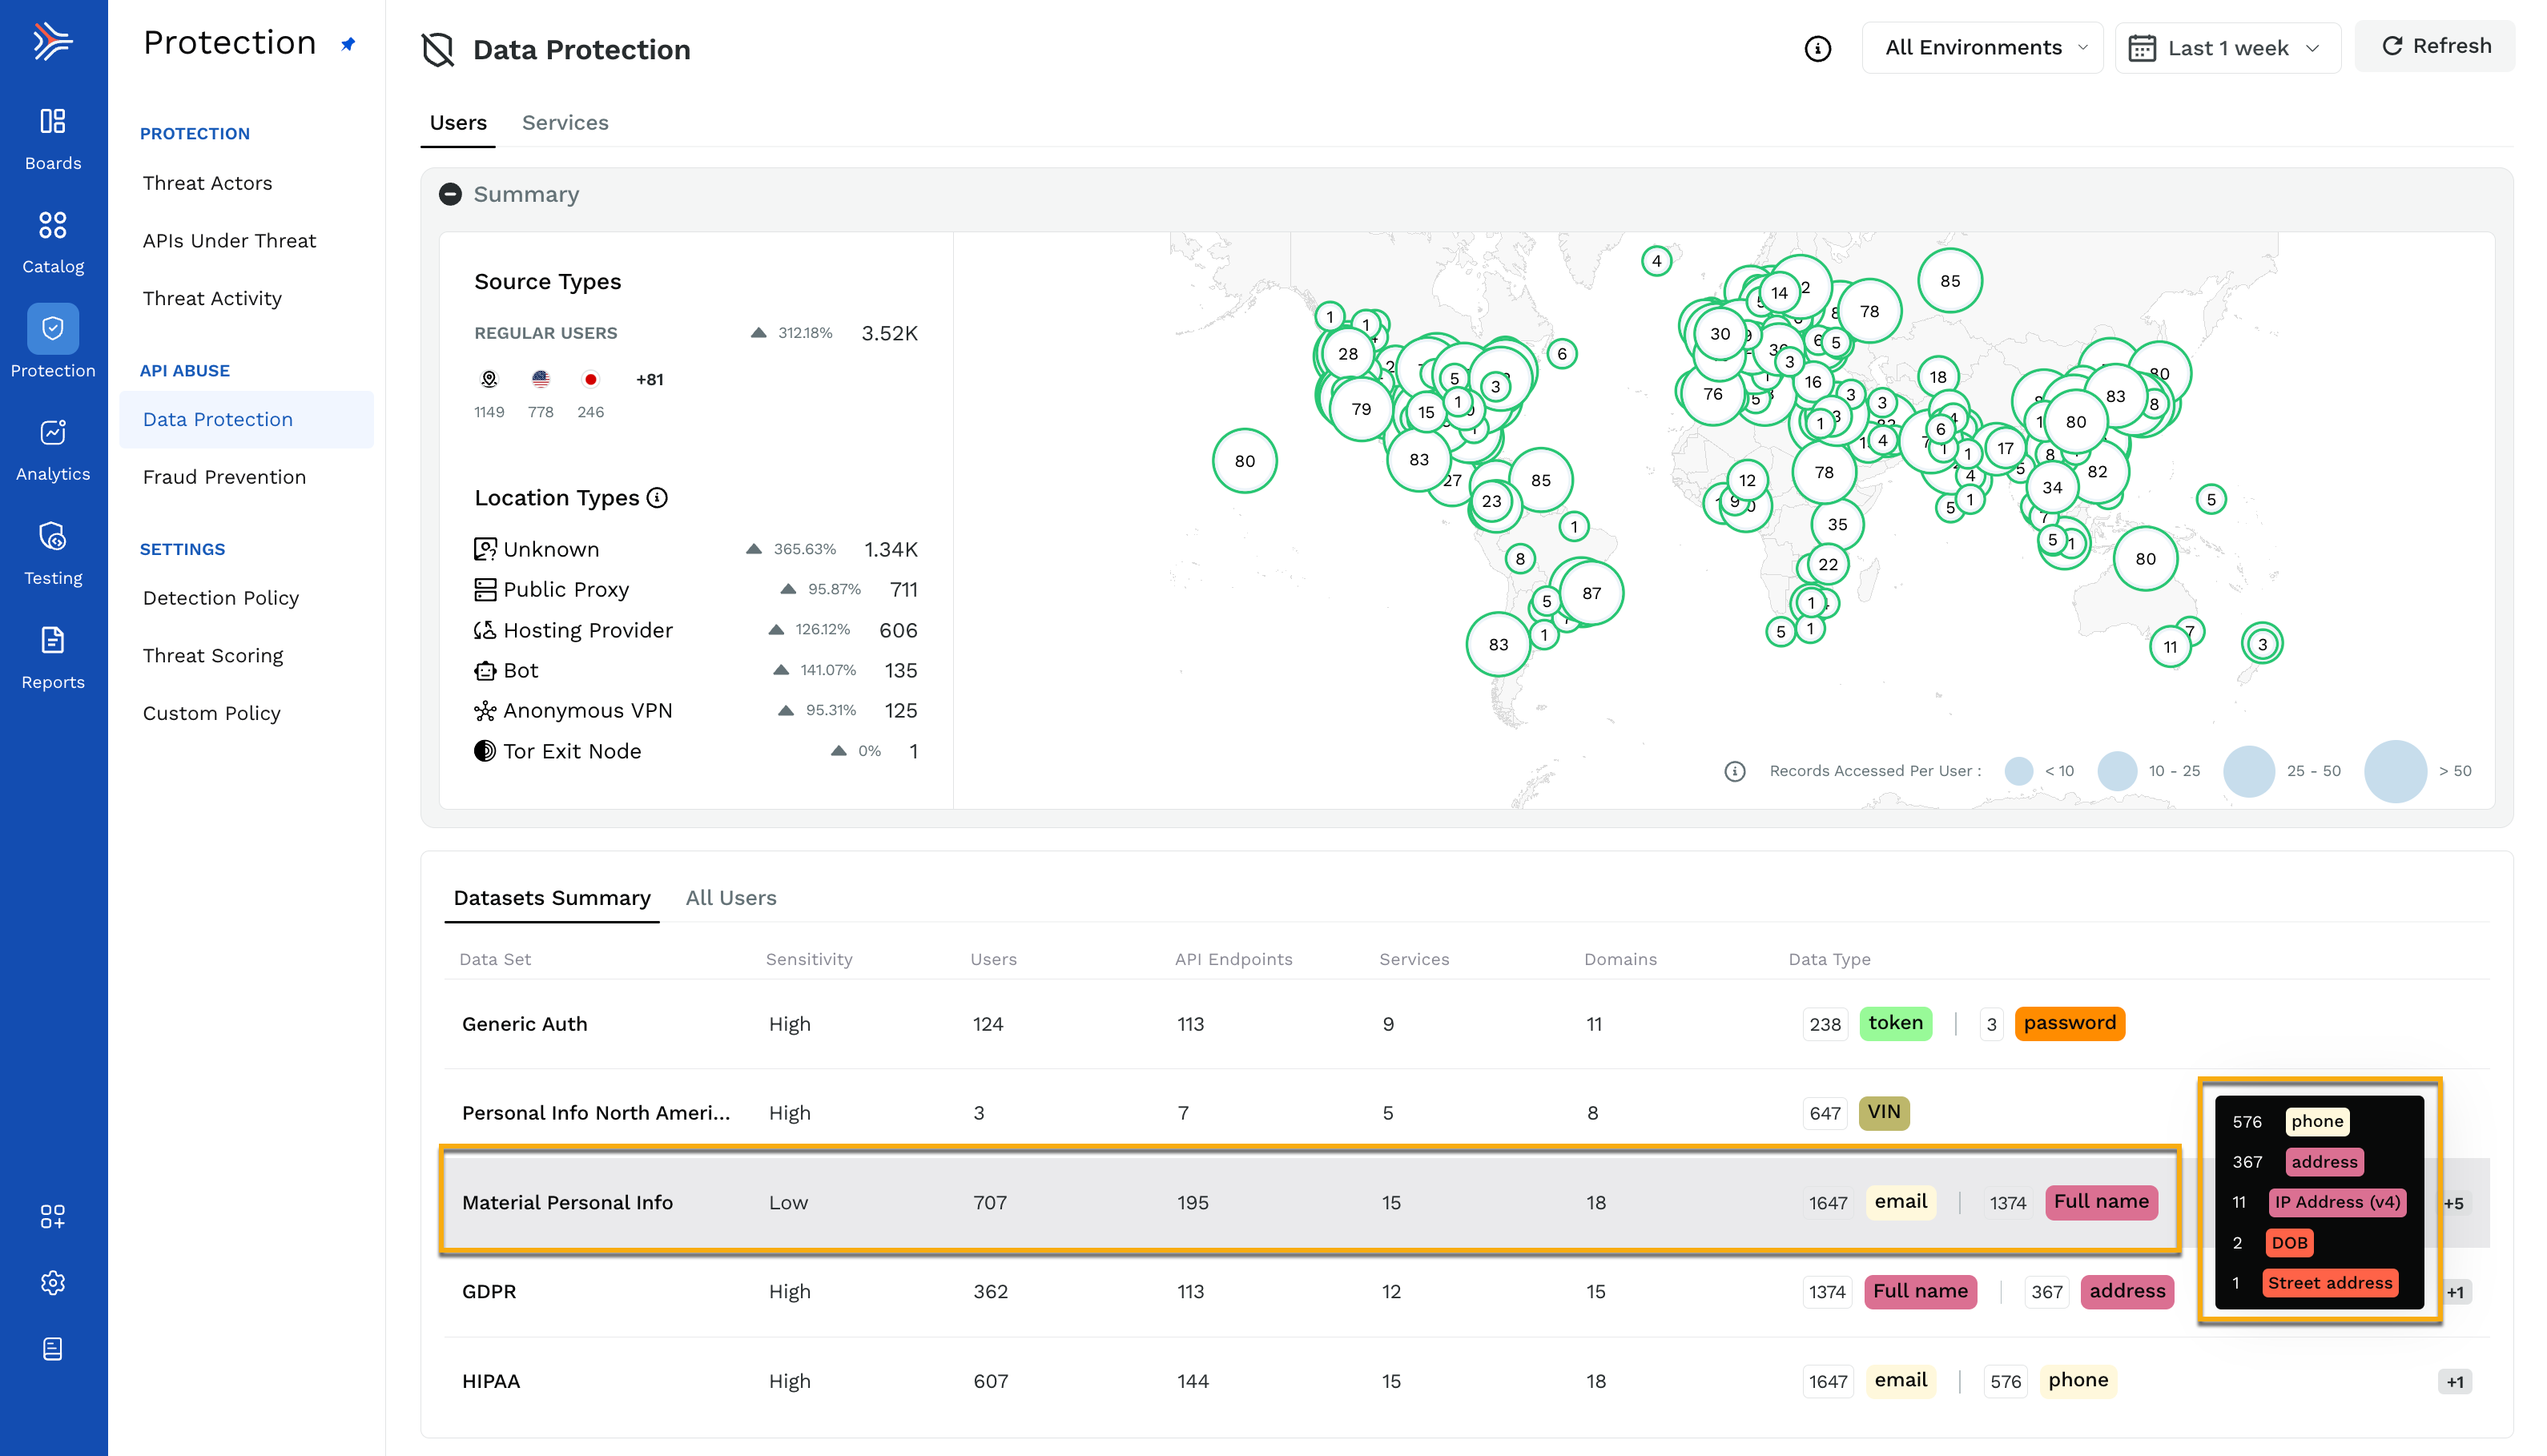Go to APIs Under Threat
The image size is (2547, 1456).
229,241
